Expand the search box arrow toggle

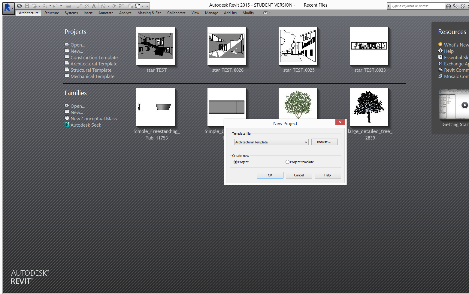pyautogui.click(x=389, y=6)
